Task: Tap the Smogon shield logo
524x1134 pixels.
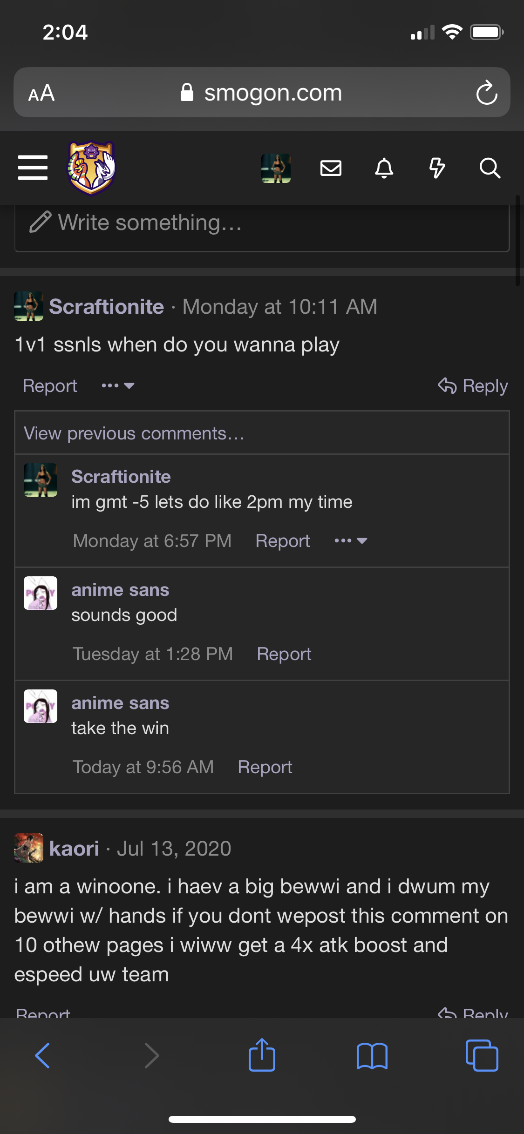Action: tap(92, 168)
